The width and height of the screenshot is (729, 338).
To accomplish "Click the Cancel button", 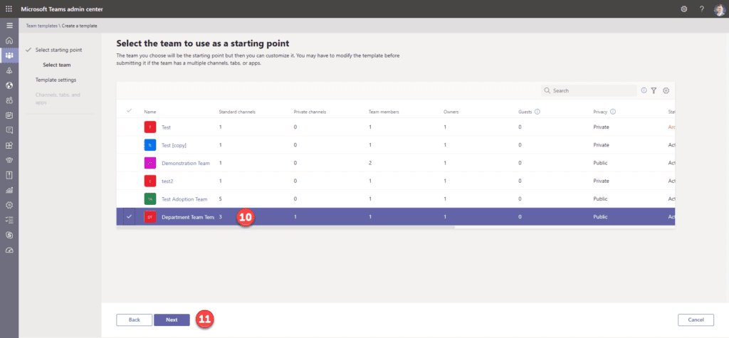I will tap(696, 320).
